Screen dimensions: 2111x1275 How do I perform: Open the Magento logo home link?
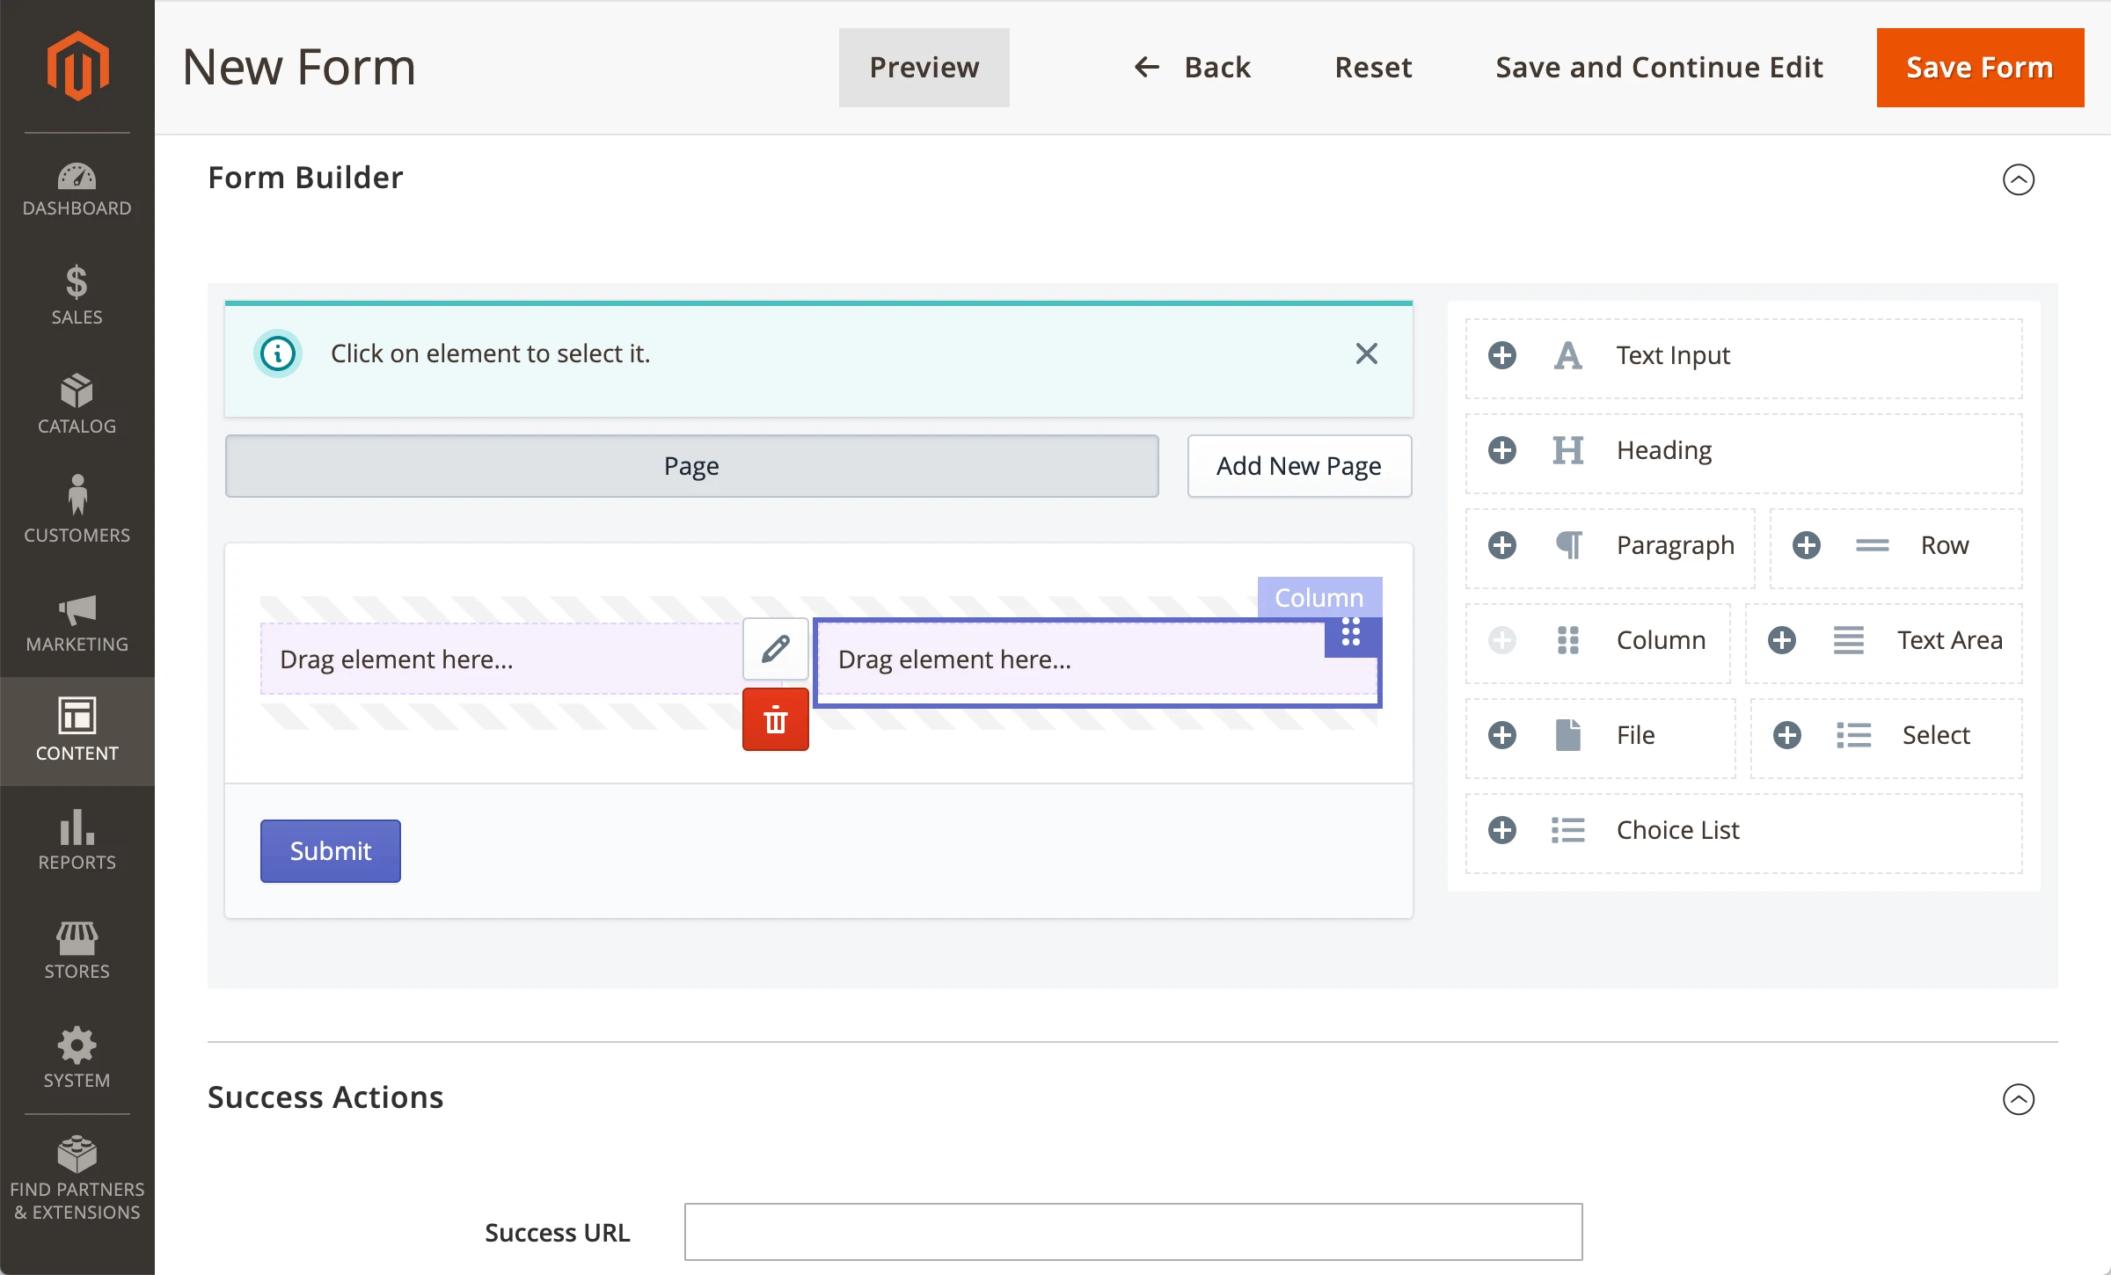point(77,66)
